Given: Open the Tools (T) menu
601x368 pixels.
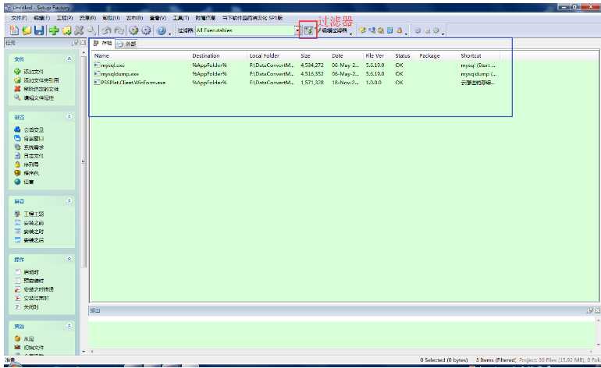Looking at the screenshot, I should pos(180,18).
